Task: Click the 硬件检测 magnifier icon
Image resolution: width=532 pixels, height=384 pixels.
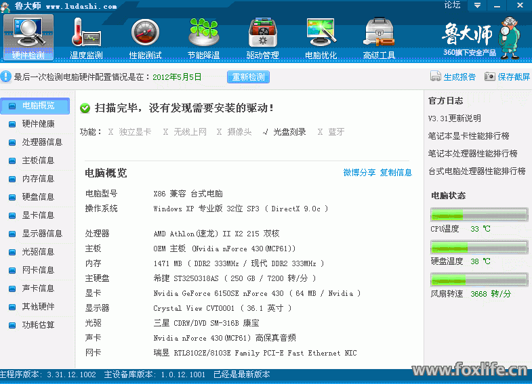Action: (x=28, y=33)
